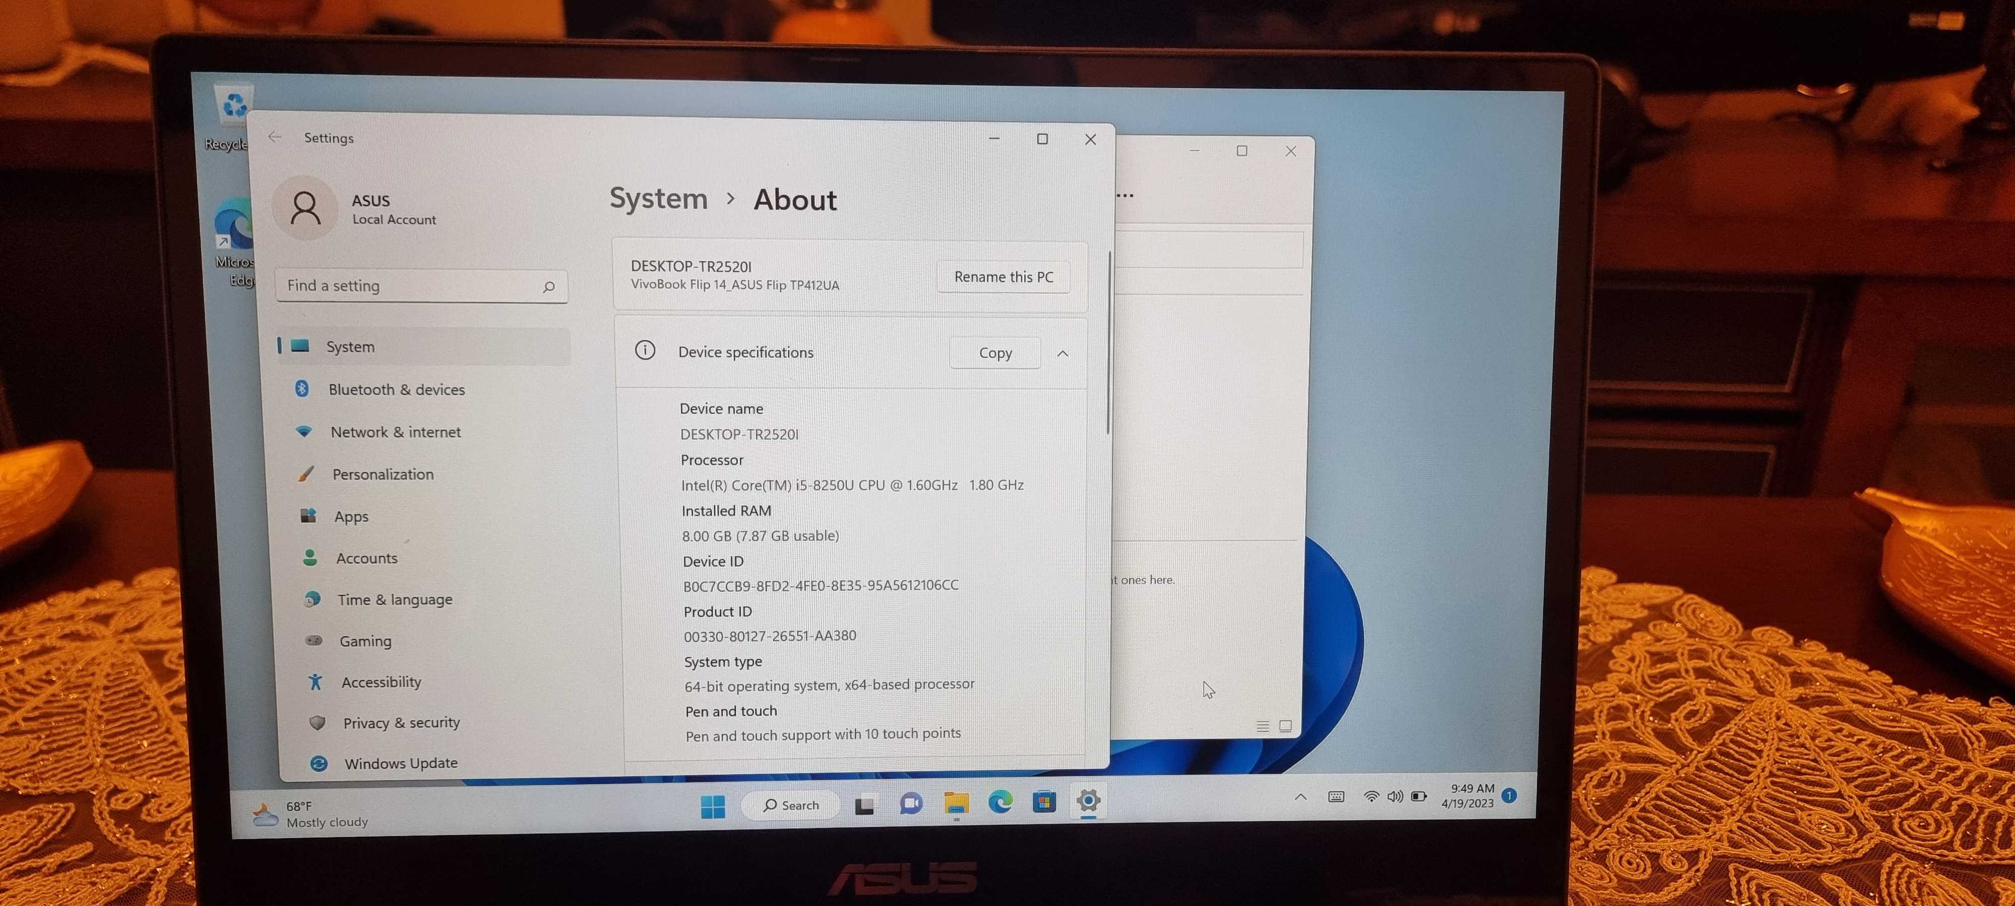This screenshot has width=2015, height=906.
Task: Open Network & internet settings
Action: 395,431
